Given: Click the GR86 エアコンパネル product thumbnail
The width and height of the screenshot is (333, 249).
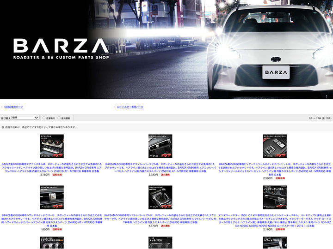Looking at the screenshot, I should (52, 146).
